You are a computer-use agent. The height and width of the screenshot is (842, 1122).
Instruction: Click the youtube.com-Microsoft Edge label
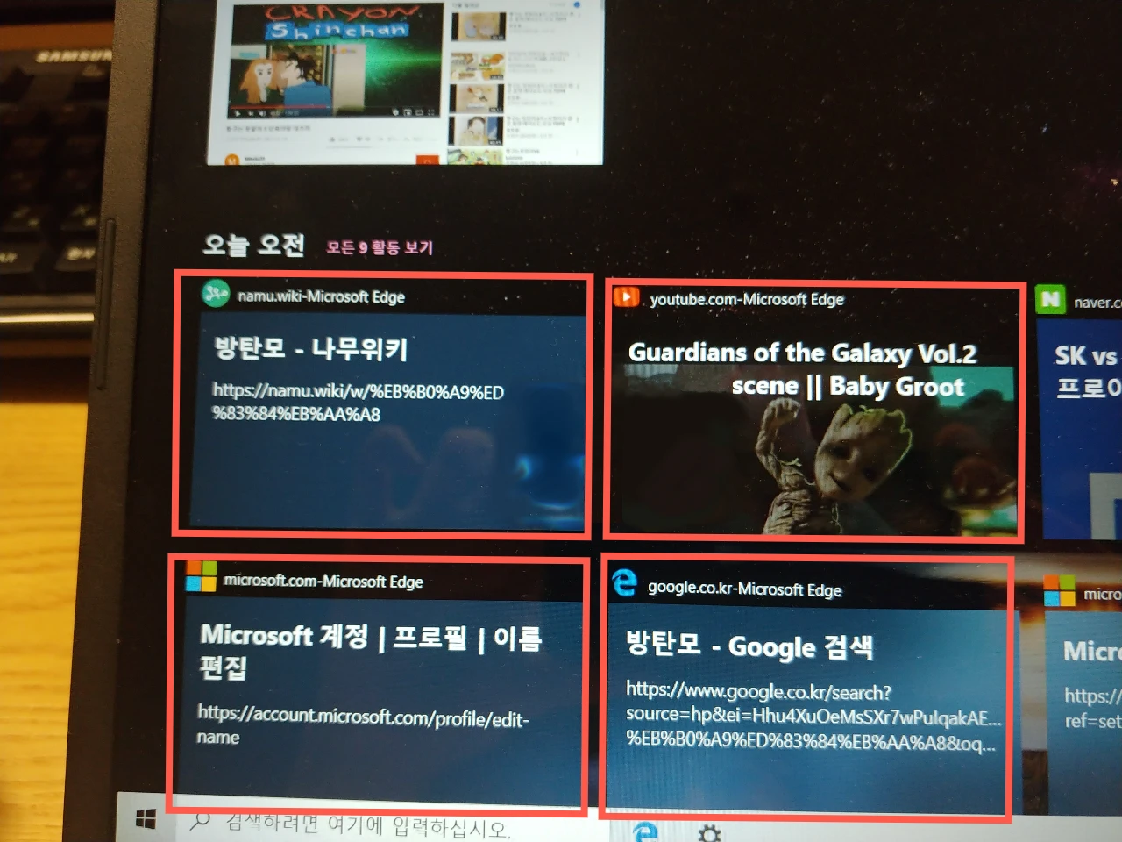point(747,299)
